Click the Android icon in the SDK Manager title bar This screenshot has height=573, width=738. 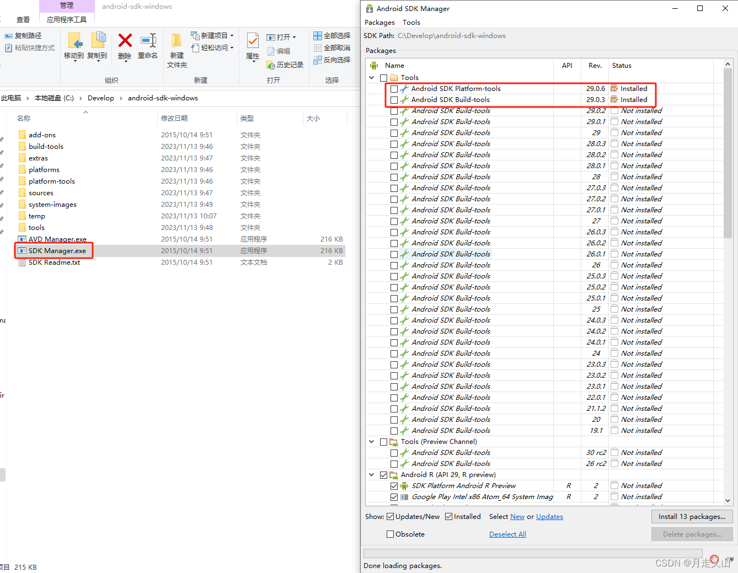(x=370, y=8)
